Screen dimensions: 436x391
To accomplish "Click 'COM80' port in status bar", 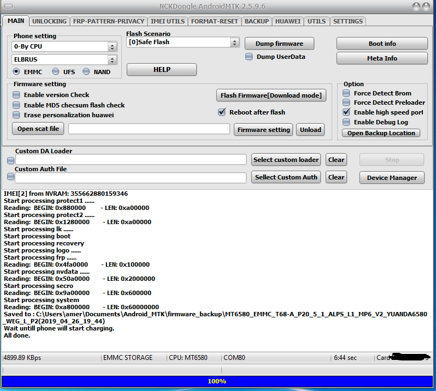I will tap(234, 358).
